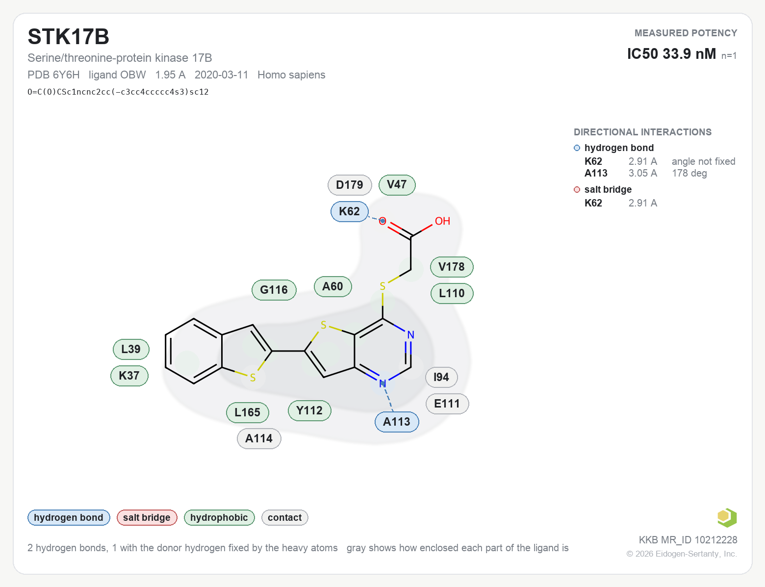Click the E111 contact residue
The height and width of the screenshot is (587, 765).
[x=447, y=404]
